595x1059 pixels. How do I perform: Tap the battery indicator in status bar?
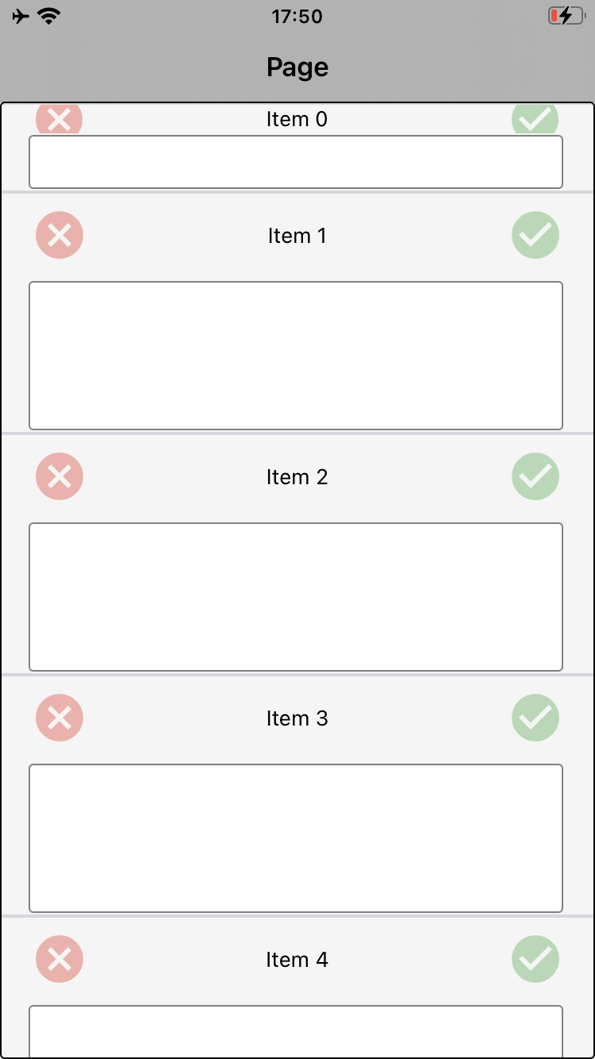(566, 16)
